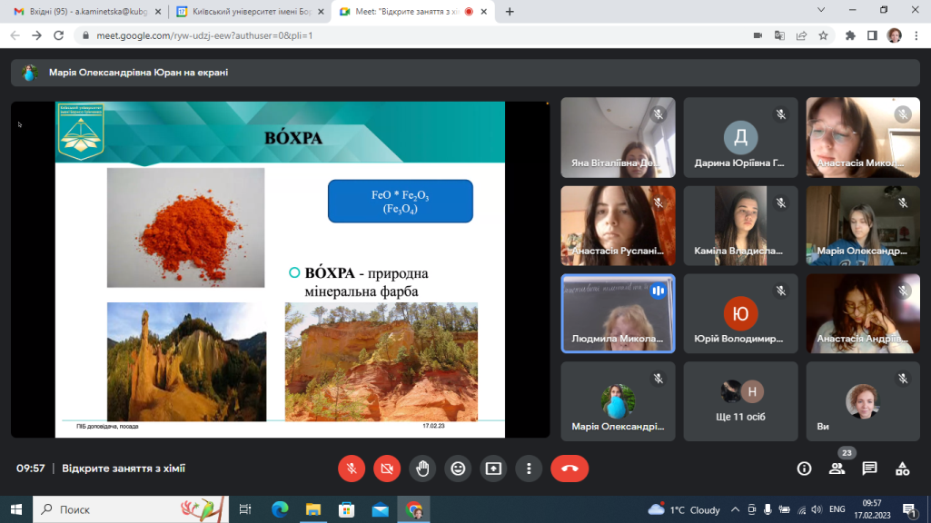931x523 pixels.
Task: Close the Meet tab
Action: [484, 11]
